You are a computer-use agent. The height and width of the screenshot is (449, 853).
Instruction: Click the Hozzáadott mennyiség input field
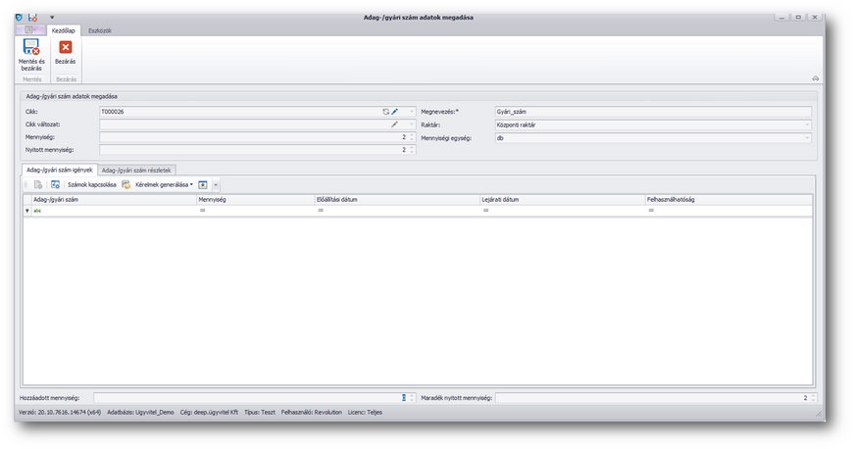point(245,398)
